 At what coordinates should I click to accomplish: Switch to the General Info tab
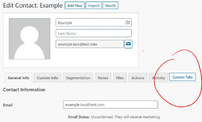[x=19, y=78]
